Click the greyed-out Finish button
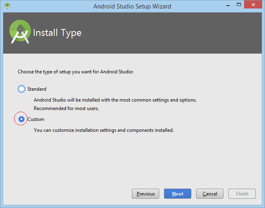Viewport: 265px width, 208px height. point(242,193)
